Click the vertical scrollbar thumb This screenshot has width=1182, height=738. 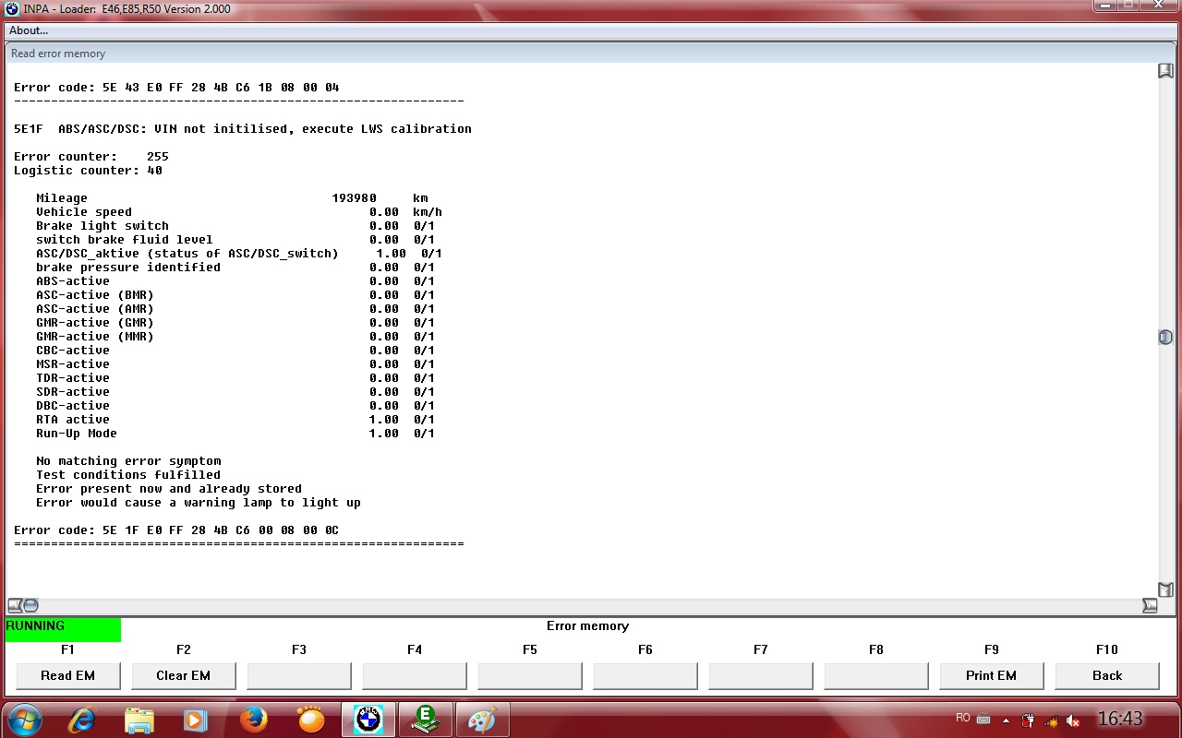pos(1165,338)
